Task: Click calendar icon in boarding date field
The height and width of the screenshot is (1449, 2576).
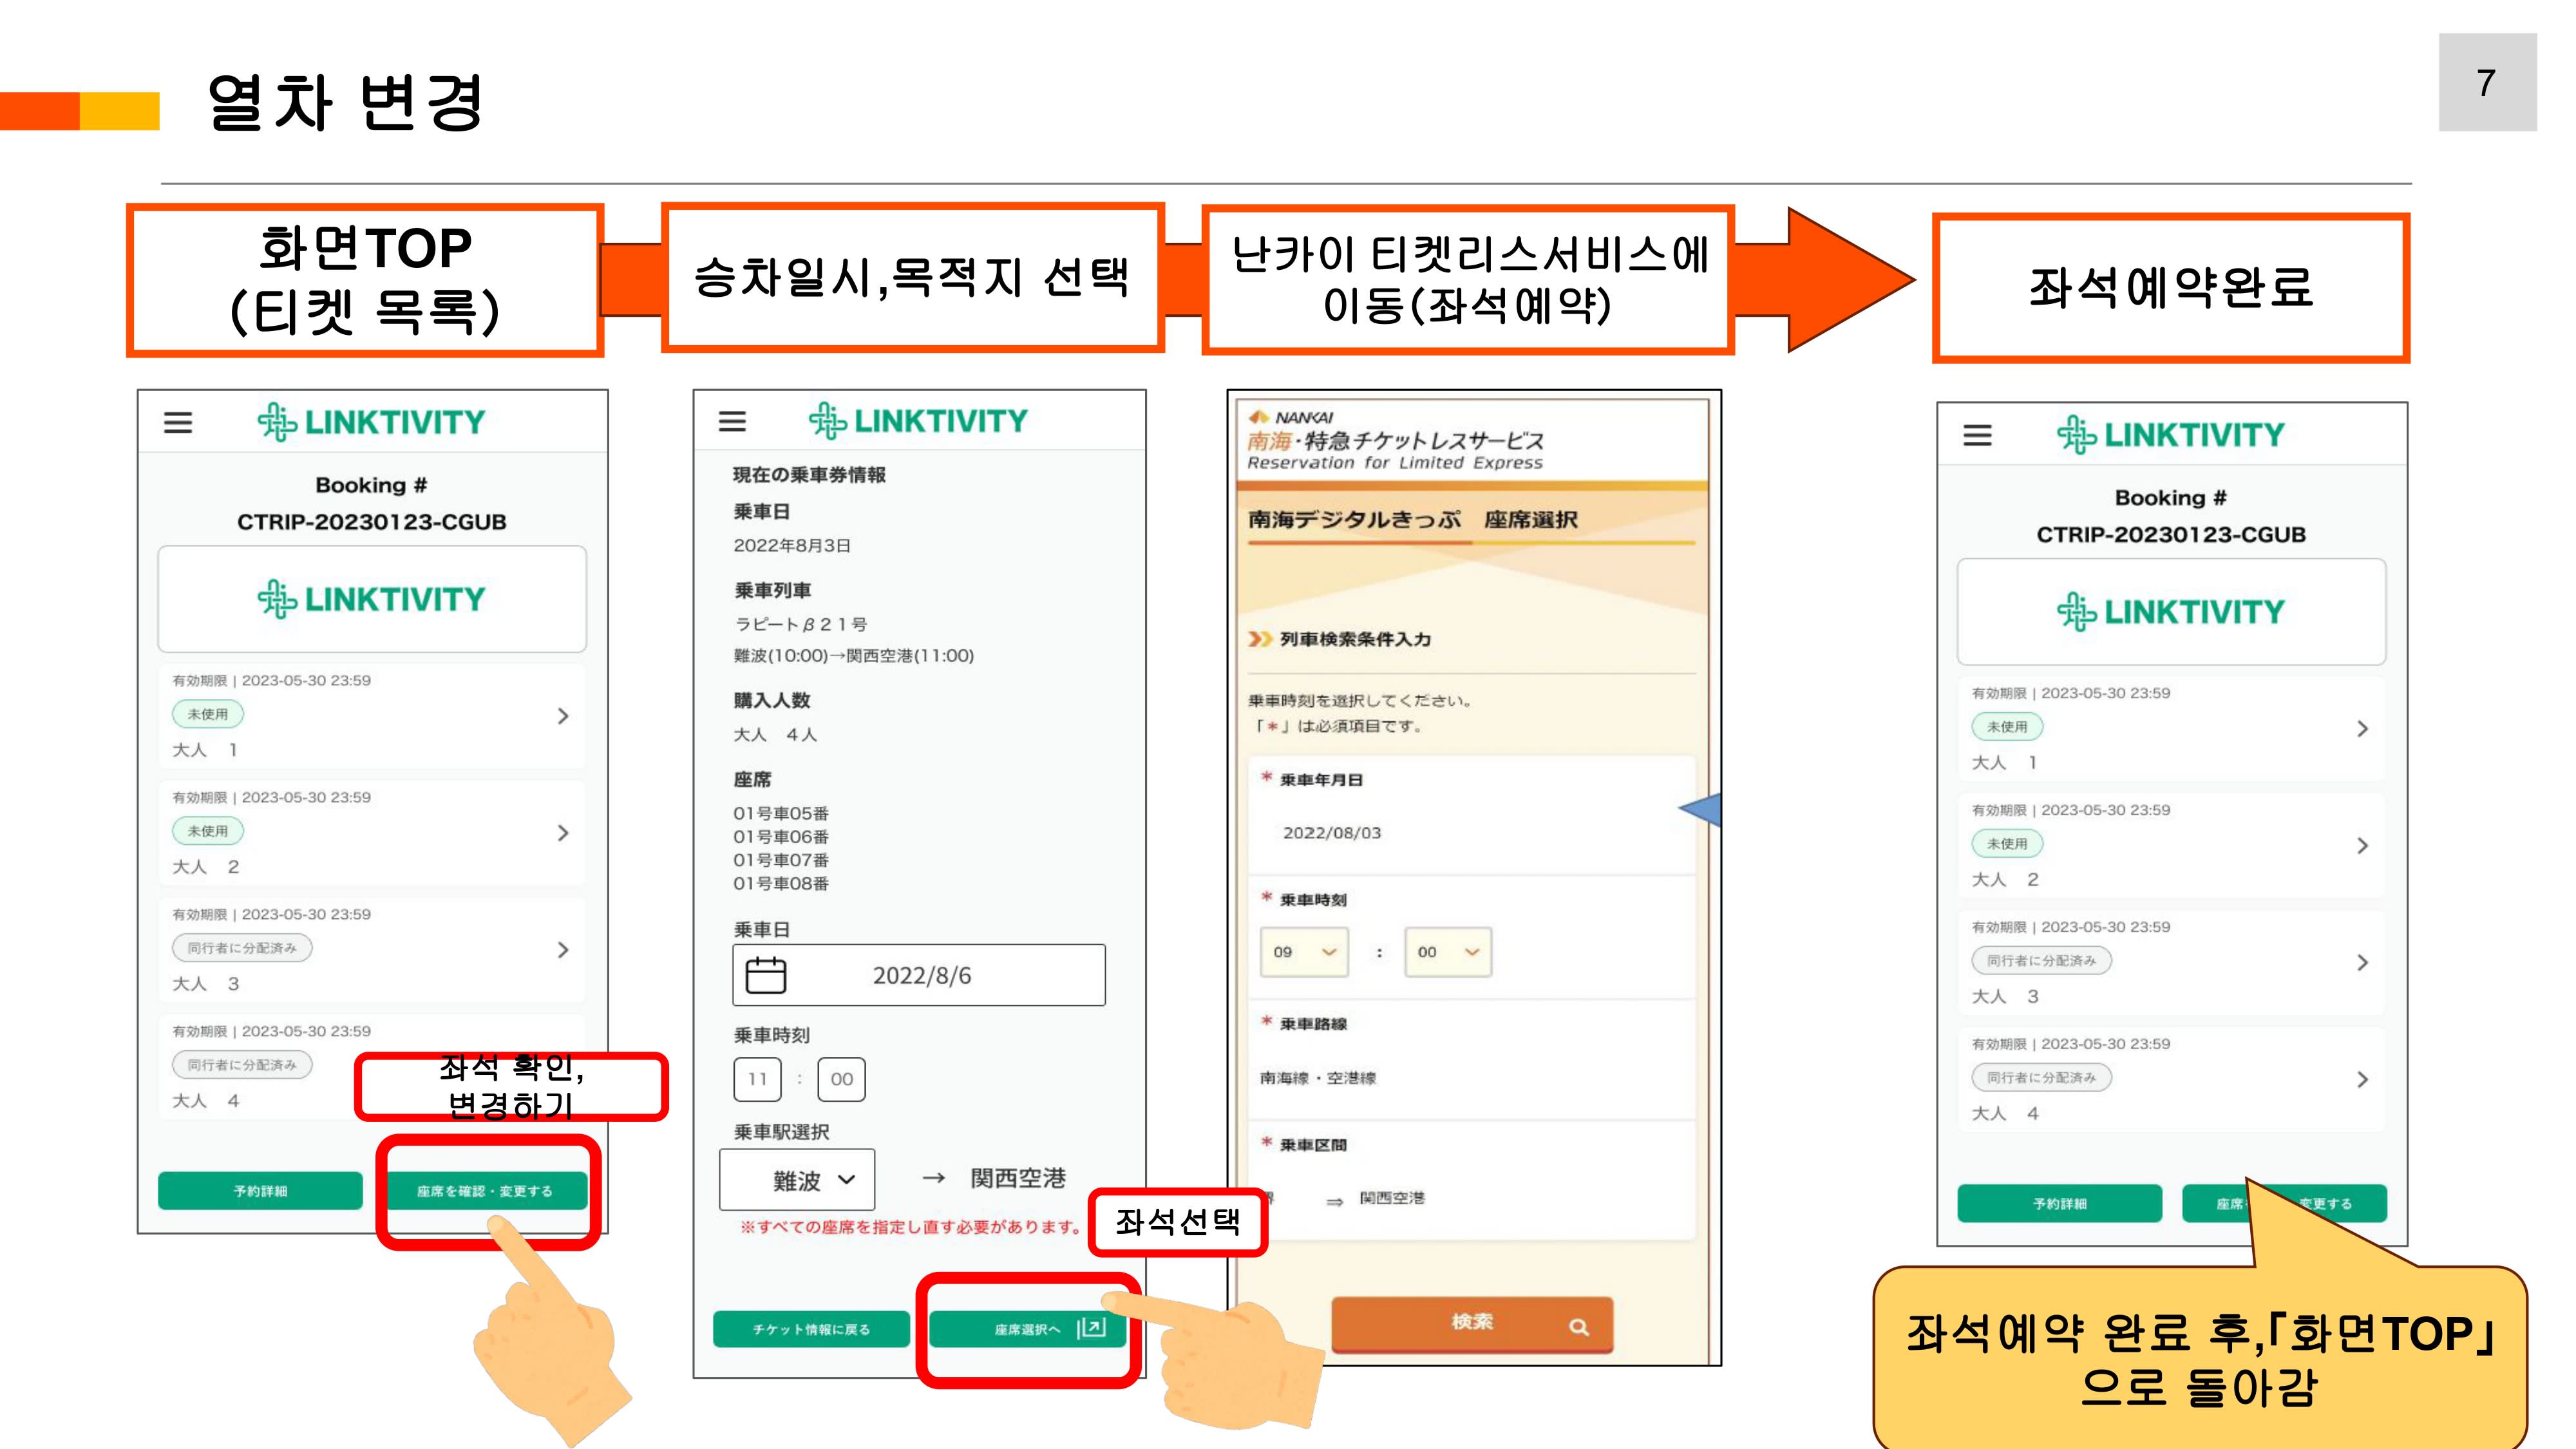Action: [766, 975]
